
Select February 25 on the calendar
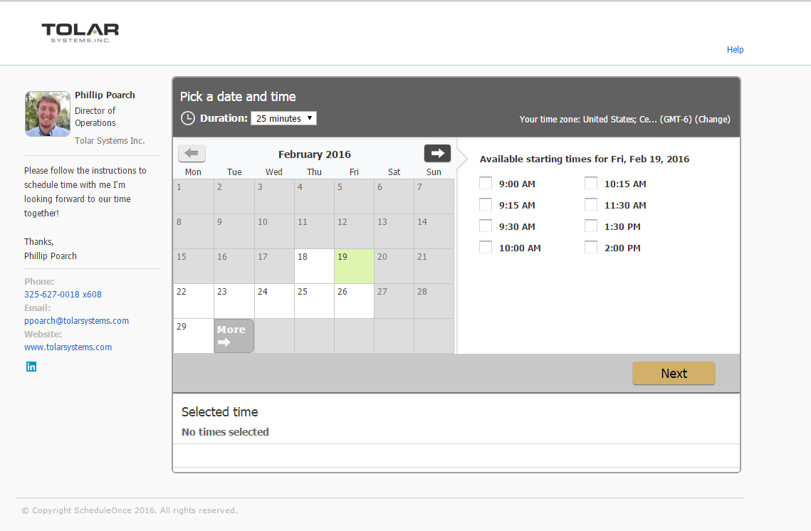click(x=315, y=301)
